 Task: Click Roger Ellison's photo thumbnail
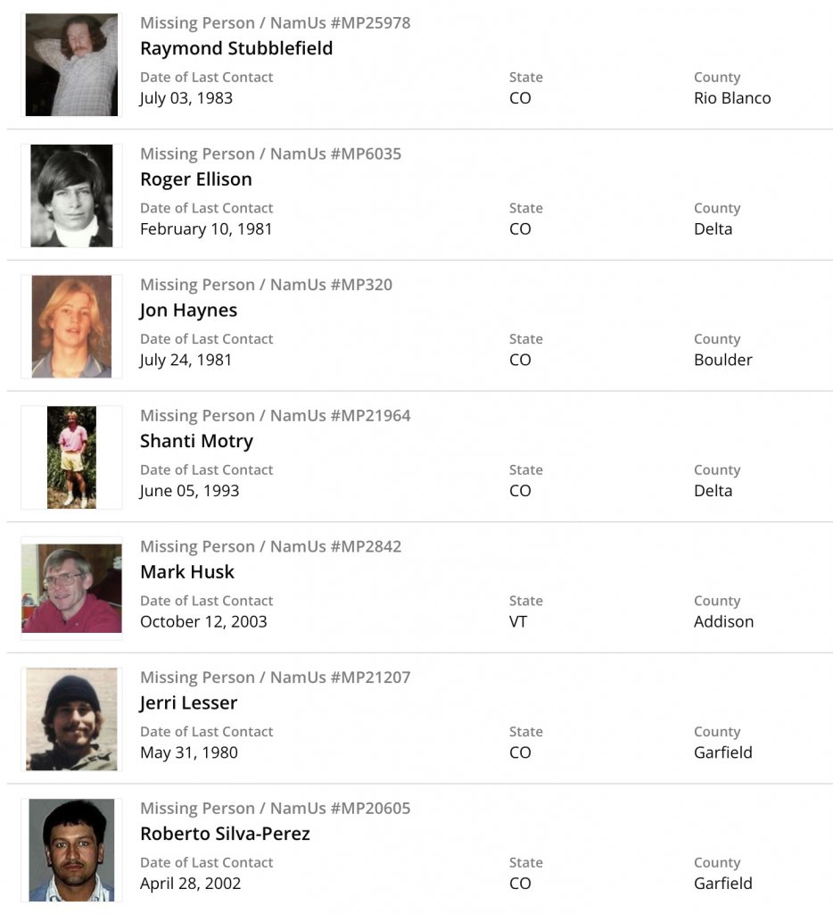tap(71, 195)
